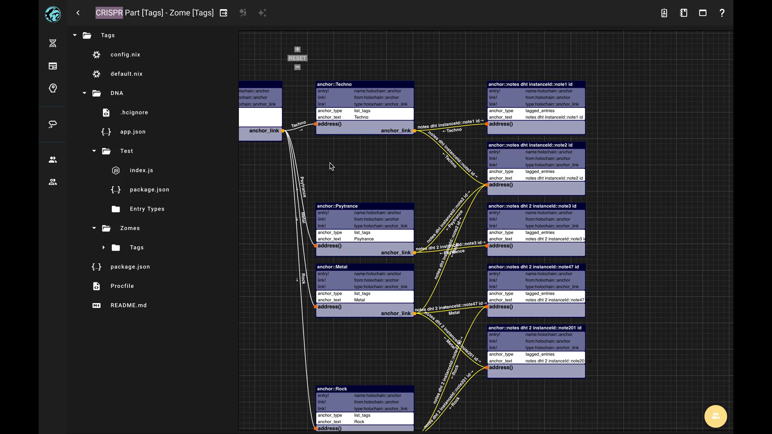This screenshot has height=434, width=772.
Task: Select README.md in file tree
Action: [128, 305]
